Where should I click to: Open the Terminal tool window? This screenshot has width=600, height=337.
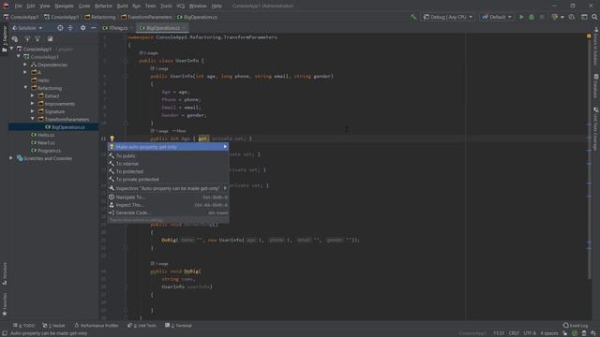(178, 326)
